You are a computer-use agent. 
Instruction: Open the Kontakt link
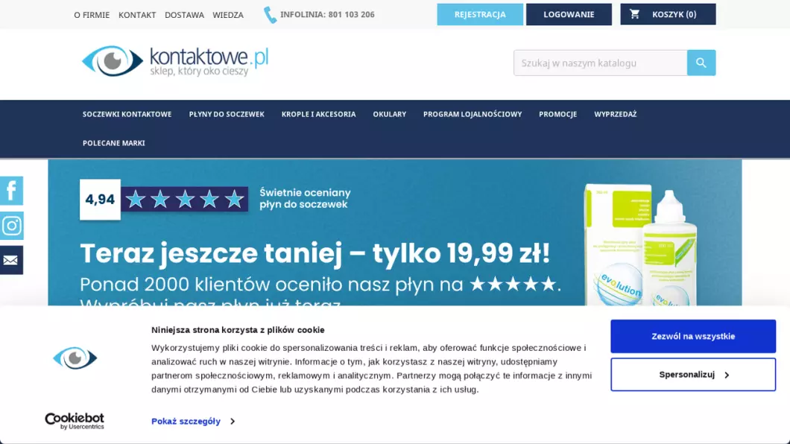[x=137, y=15]
